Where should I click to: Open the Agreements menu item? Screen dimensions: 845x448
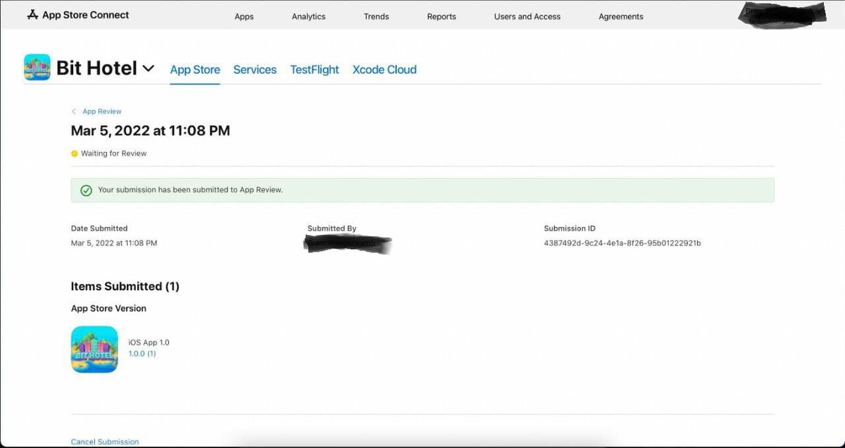click(620, 16)
